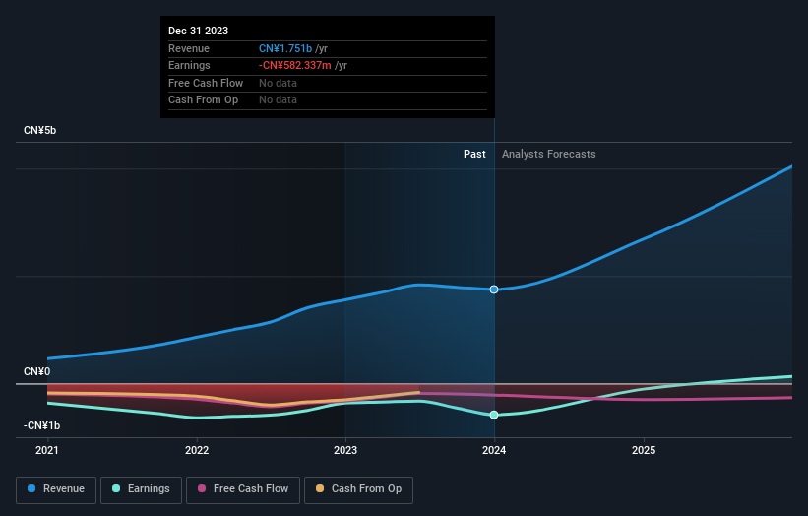Click the Revenue tooltip row label
808x516 pixels.
coord(189,48)
